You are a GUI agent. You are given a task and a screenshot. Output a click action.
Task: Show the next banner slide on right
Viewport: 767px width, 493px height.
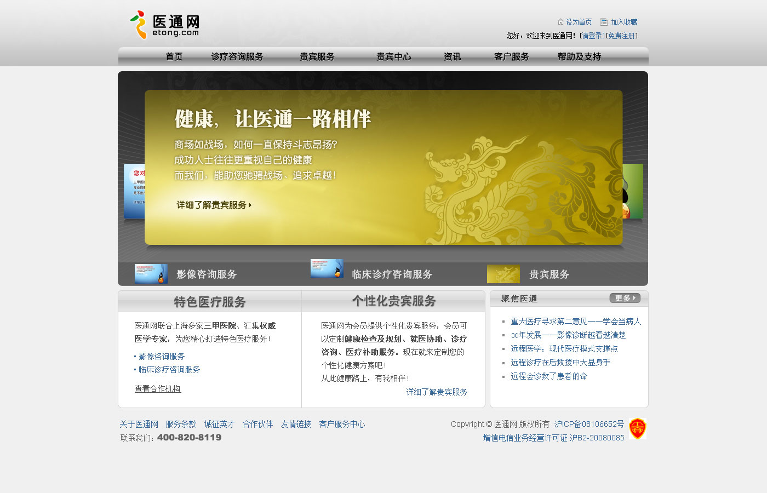pyautogui.click(x=633, y=191)
